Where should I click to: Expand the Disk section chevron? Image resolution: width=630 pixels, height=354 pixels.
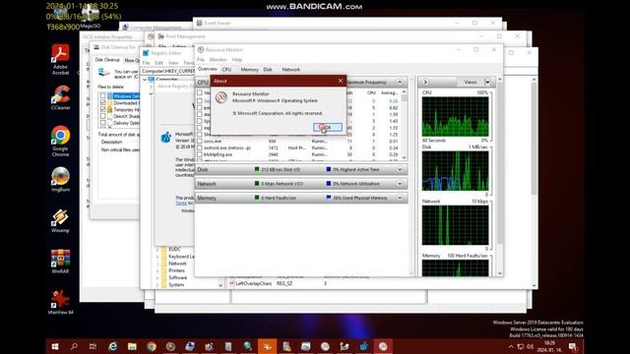click(400, 169)
